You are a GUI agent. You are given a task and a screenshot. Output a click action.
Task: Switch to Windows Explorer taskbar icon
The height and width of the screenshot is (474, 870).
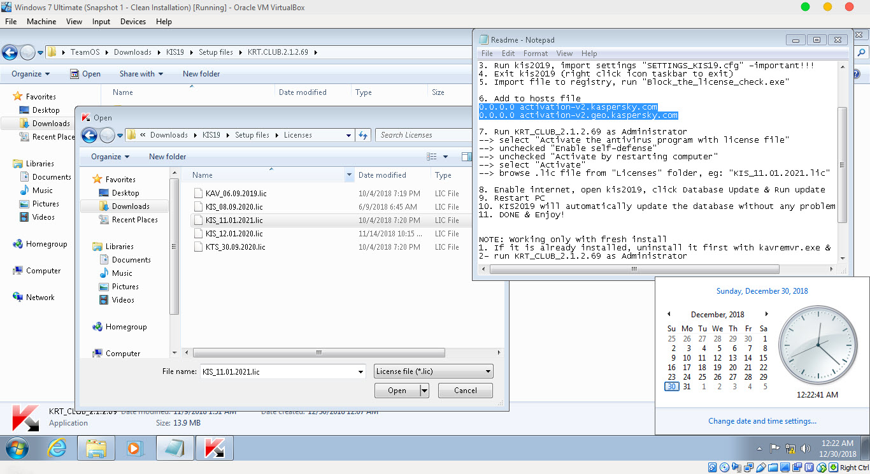tap(96, 448)
